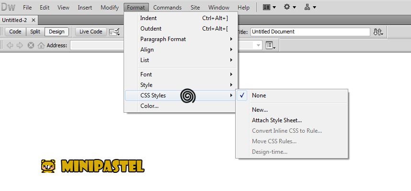Screen dimensions: 411x191
Task: Click the home page icon
Action: click(x=41, y=45)
